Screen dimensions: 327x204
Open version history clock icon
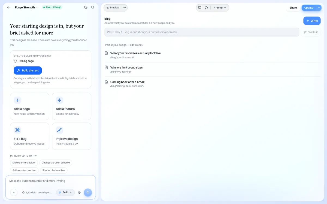(x=86, y=7)
